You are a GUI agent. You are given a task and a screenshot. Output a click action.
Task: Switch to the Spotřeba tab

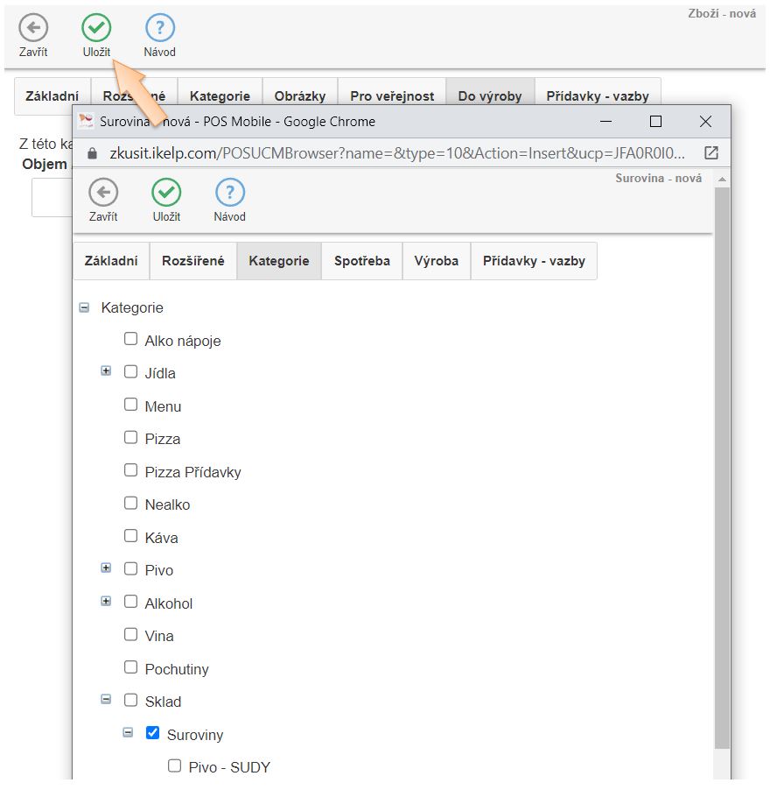pyautogui.click(x=361, y=261)
